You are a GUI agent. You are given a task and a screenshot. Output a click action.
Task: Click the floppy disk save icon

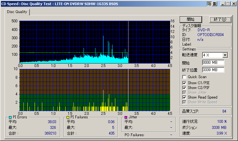215,4
